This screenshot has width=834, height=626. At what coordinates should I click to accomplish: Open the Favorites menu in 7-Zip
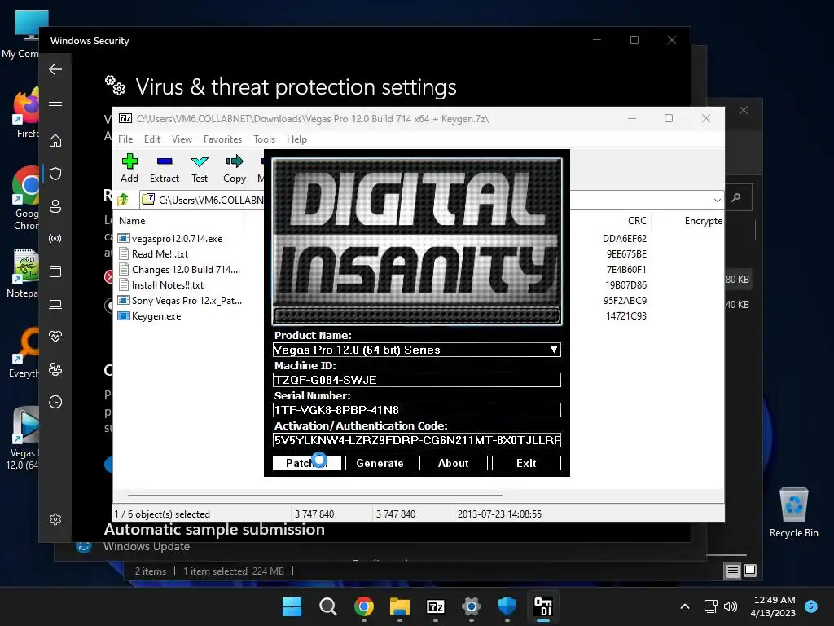coord(222,139)
